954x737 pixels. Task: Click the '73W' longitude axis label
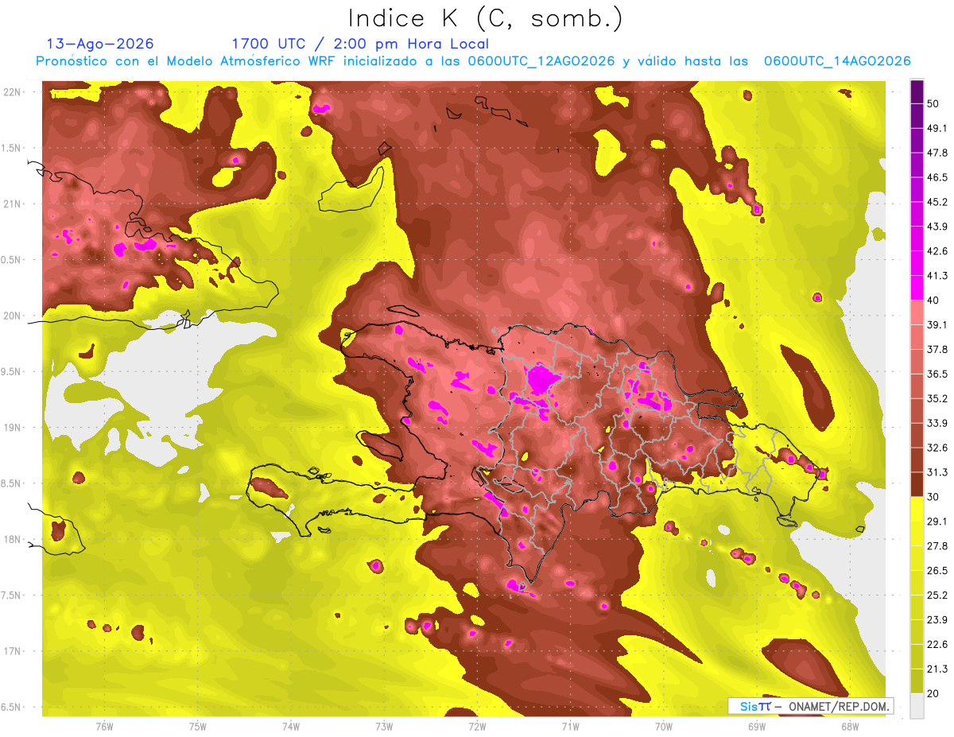384,726
